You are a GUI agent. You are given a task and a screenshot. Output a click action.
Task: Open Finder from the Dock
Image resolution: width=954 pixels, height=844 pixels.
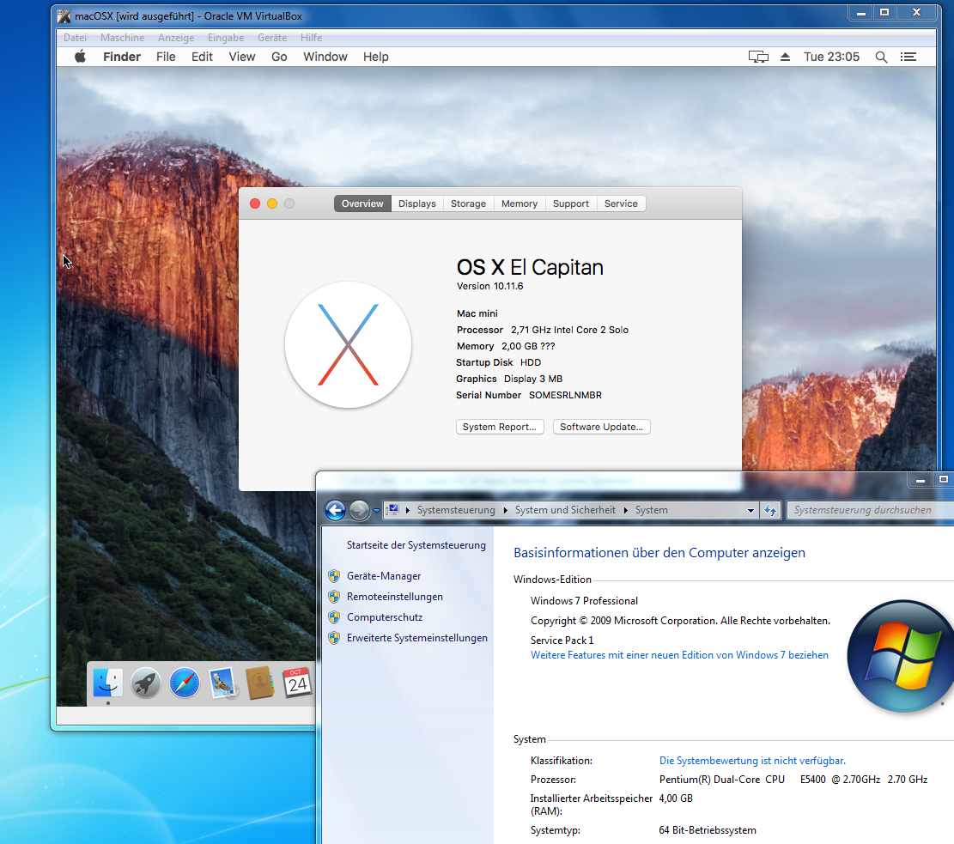[108, 683]
